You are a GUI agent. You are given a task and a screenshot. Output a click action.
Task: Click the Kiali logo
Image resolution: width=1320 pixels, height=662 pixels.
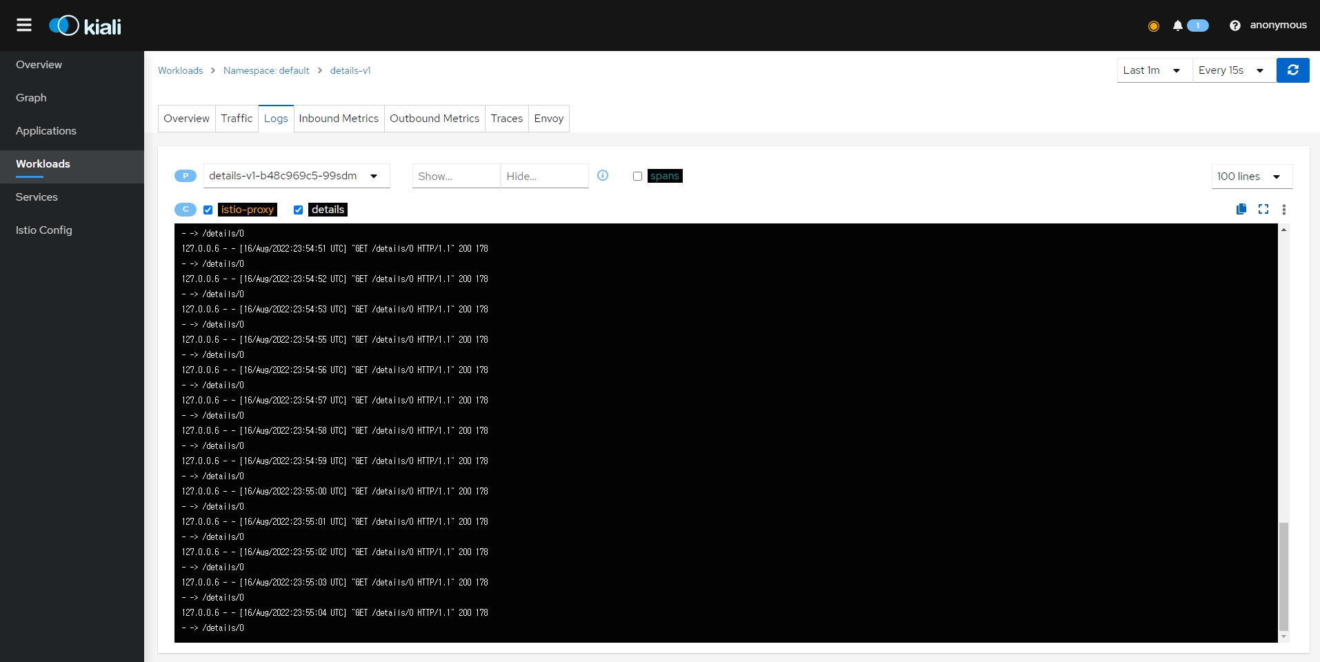(x=85, y=26)
